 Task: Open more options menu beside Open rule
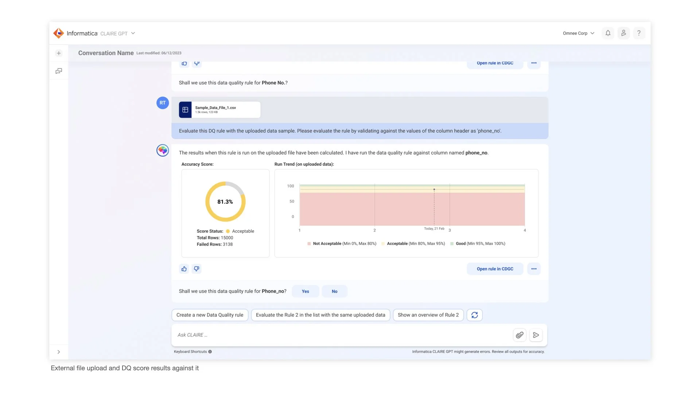tap(534, 269)
